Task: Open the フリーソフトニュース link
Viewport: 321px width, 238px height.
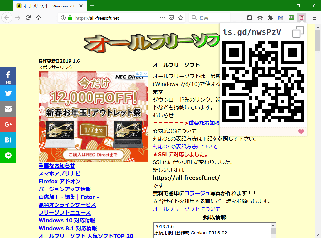Action: [65, 213]
